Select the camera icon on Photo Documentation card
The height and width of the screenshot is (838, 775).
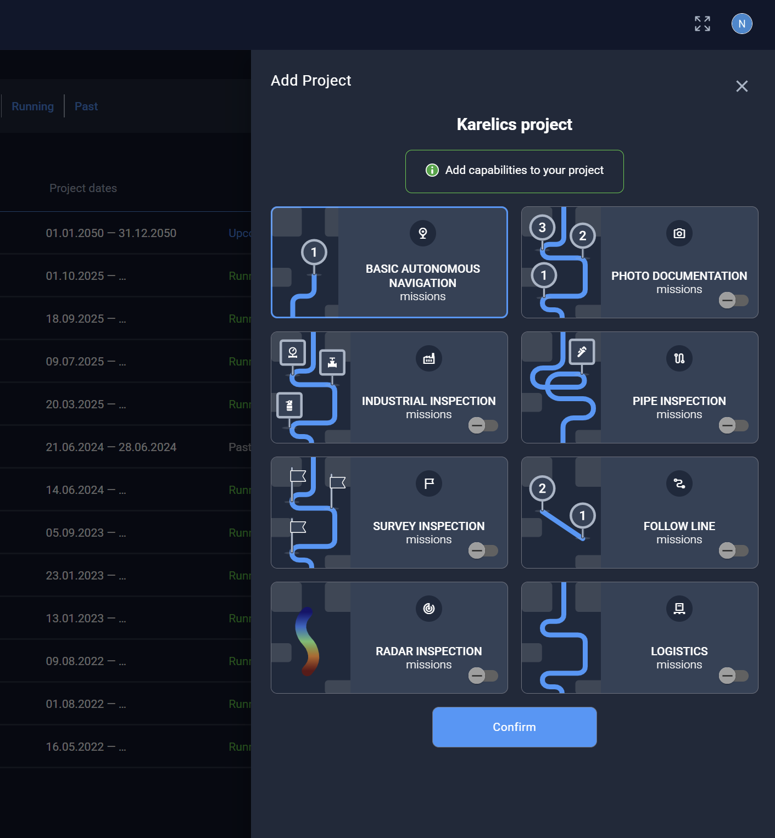679,233
